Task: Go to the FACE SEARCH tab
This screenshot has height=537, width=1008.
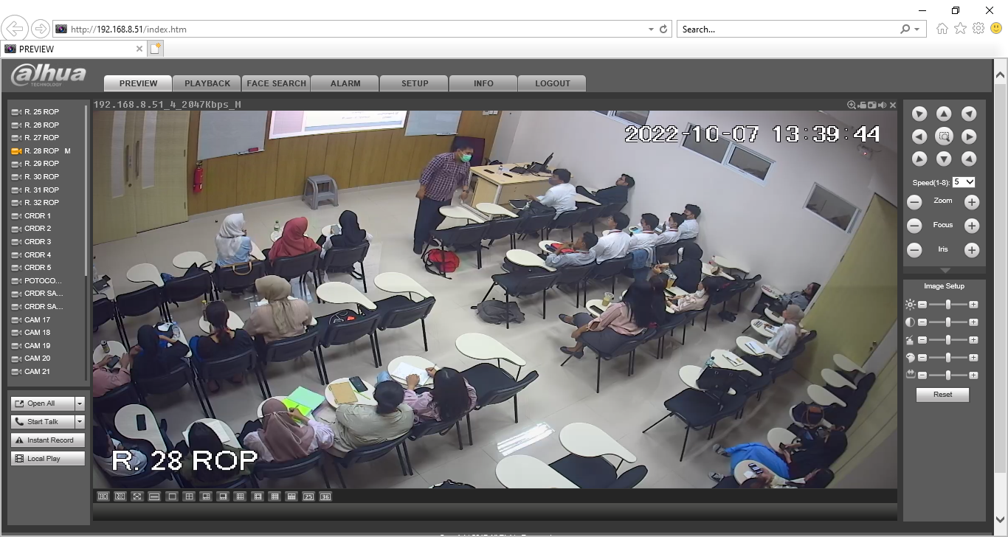Action: coord(276,83)
